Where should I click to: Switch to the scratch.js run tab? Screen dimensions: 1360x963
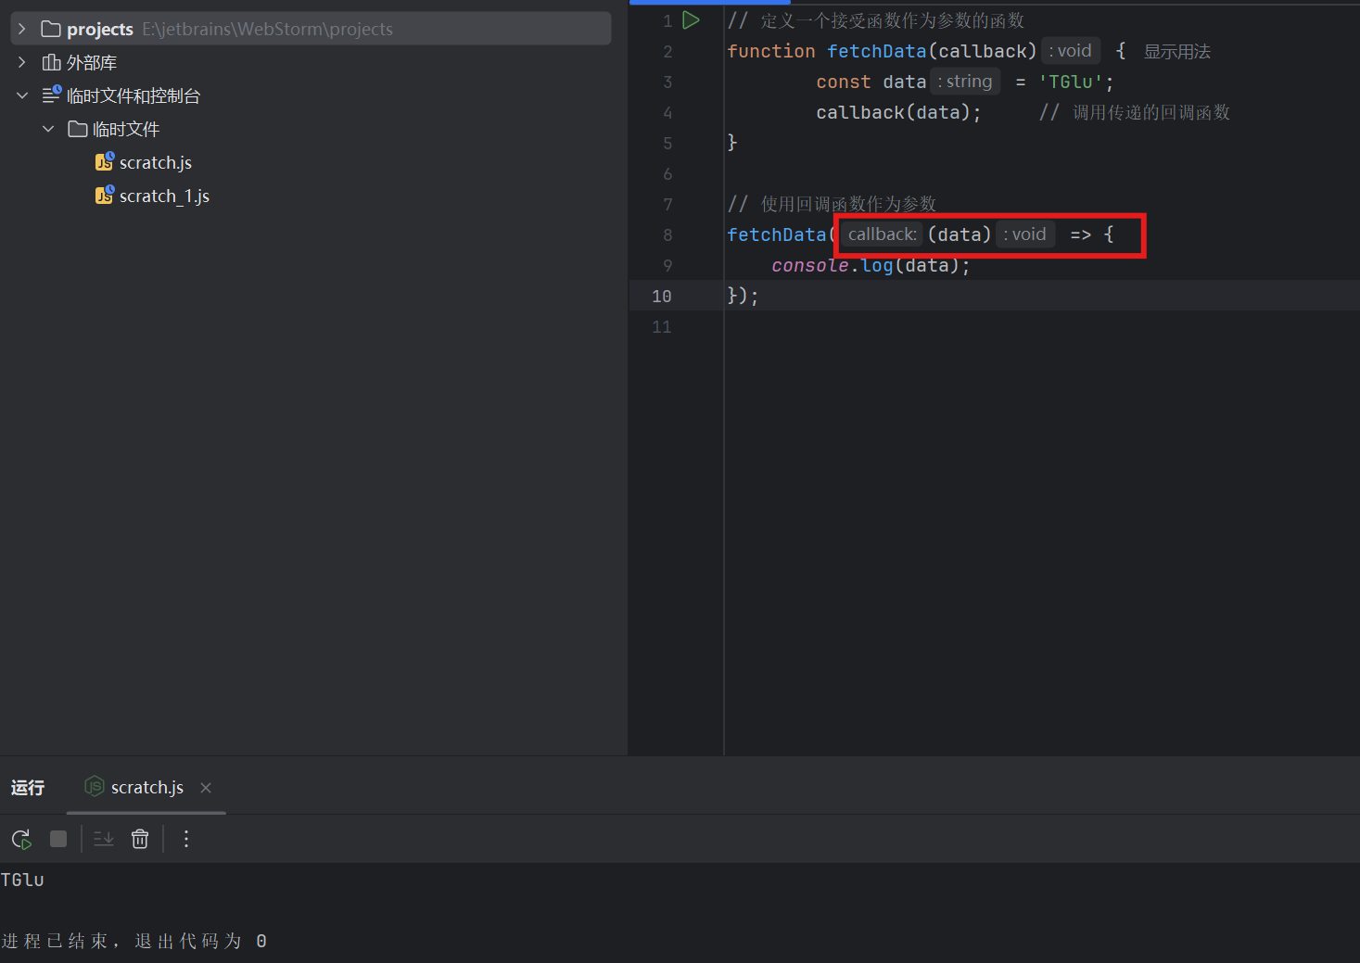click(146, 787)
